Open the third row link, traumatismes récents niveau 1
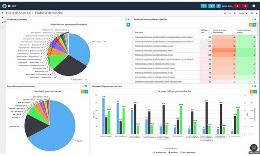The height and width of the screenshot is (156, 260). pyautogui.click(x=154, y=46)
